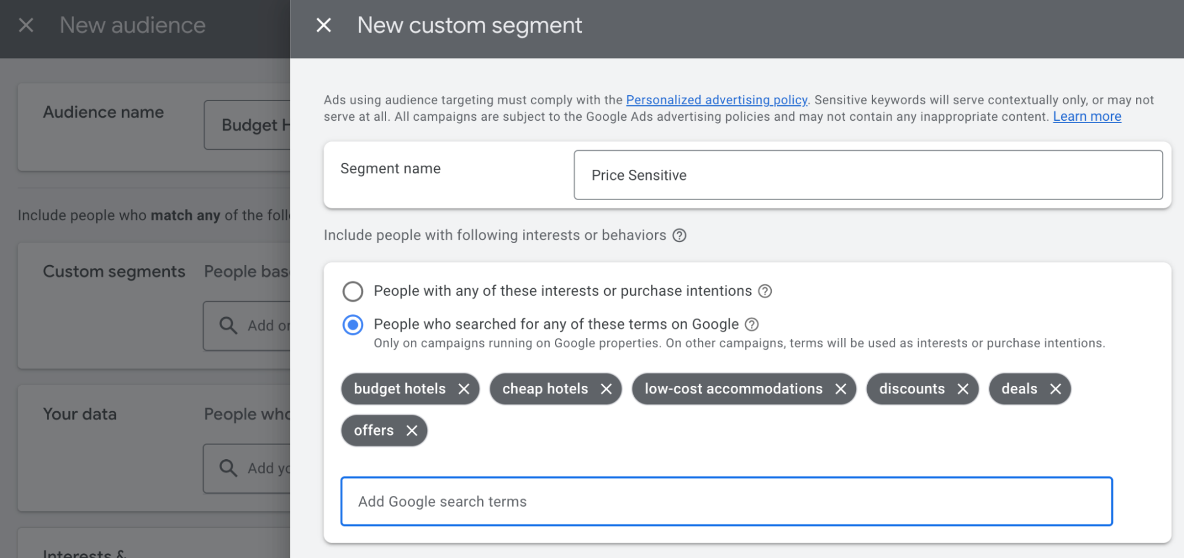
Task: Remove the "deals" search term chip
Action: [x=1055, y=389]
